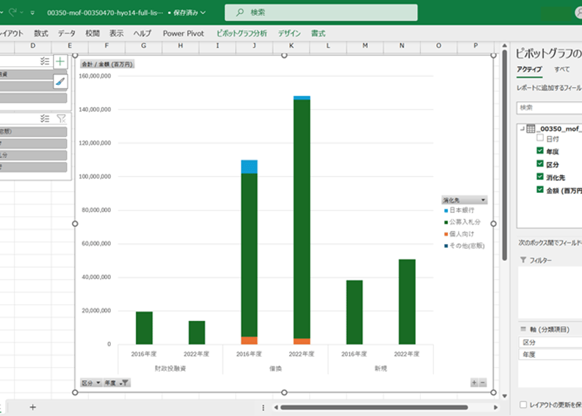Select column header M
The height and width of the screenshot is (416, 582).
(x=365, y=45)
